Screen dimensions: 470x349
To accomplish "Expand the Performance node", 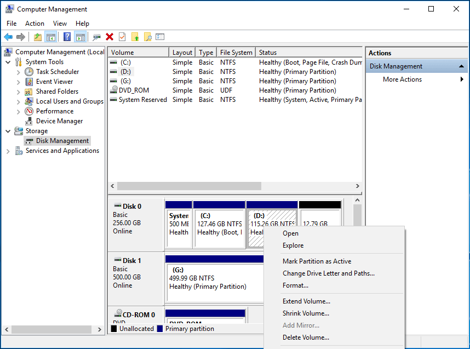I will click(18, 112).
